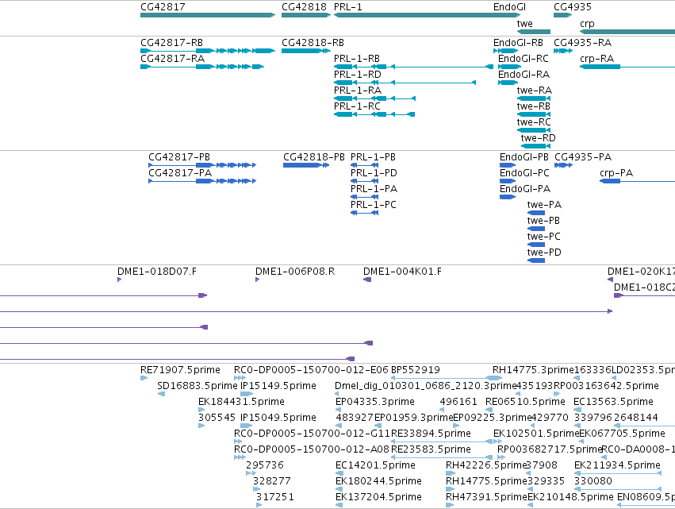675x509 pixels.
Task: Select protein twe-PB feature
Action: coord(536,229)
